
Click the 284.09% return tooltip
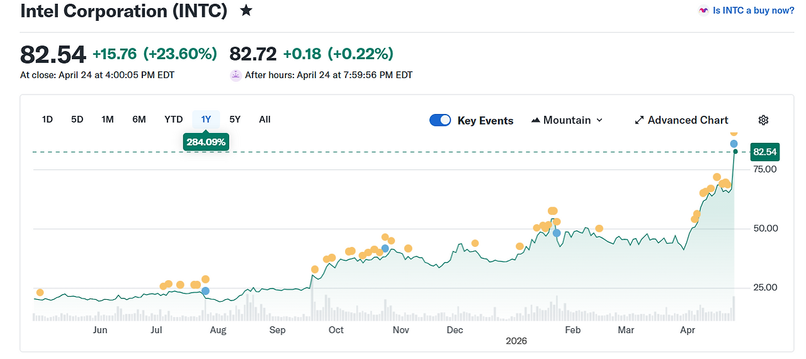coord(206,142)
